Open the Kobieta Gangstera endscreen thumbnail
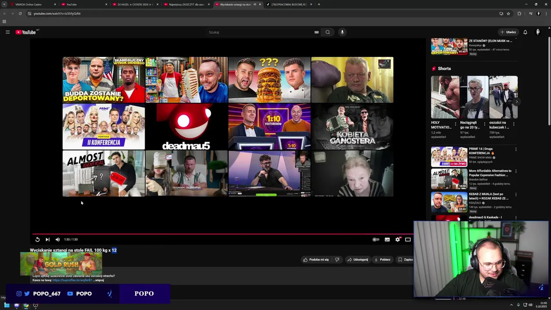This screenshot has width=551, height=310. click(x=352, y=127)
